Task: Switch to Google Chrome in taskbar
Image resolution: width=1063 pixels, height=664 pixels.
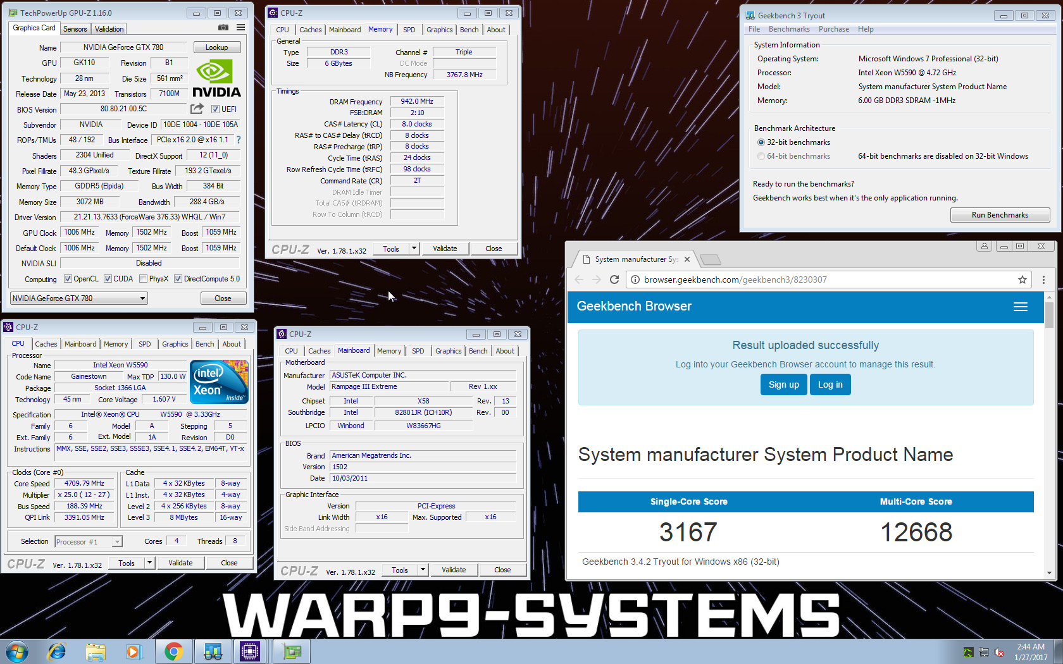Action: point(173,651)
